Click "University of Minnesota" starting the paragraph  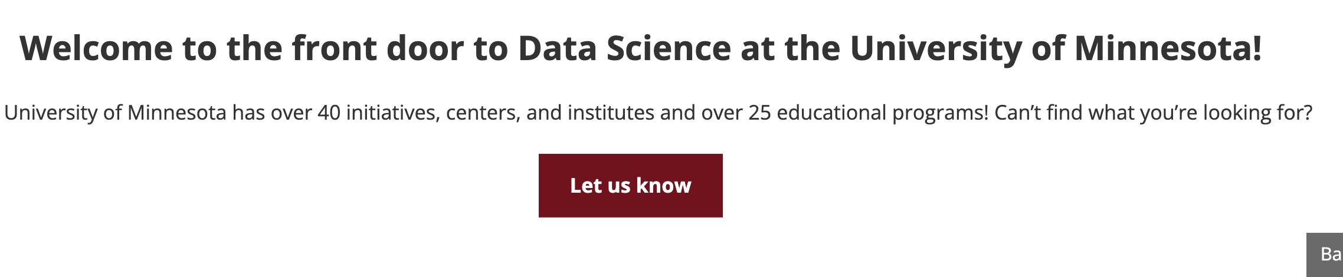coord(115,113)
